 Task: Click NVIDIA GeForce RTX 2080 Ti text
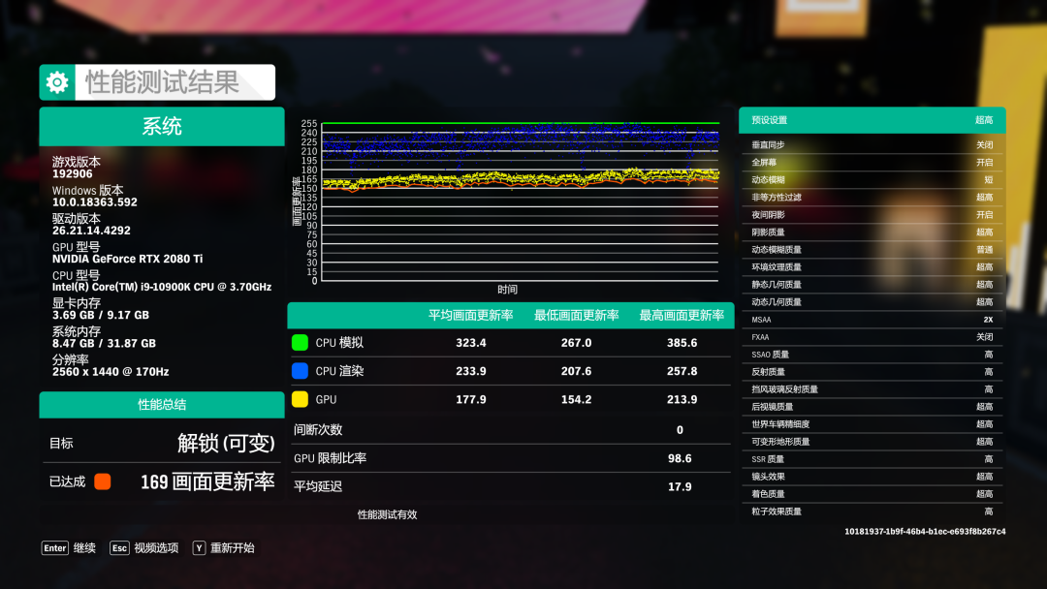point(128,259)
